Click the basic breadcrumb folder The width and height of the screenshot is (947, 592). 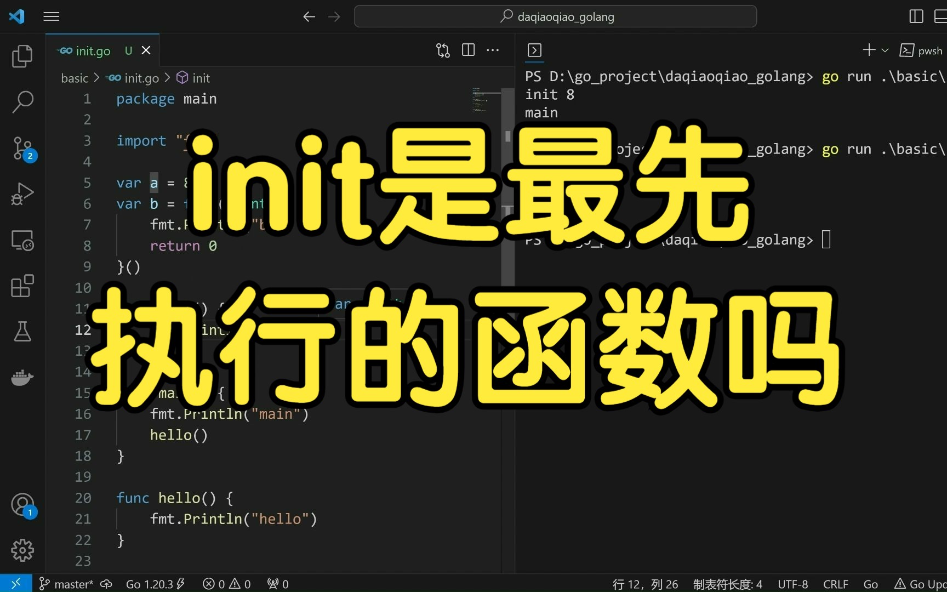[75, 78]
